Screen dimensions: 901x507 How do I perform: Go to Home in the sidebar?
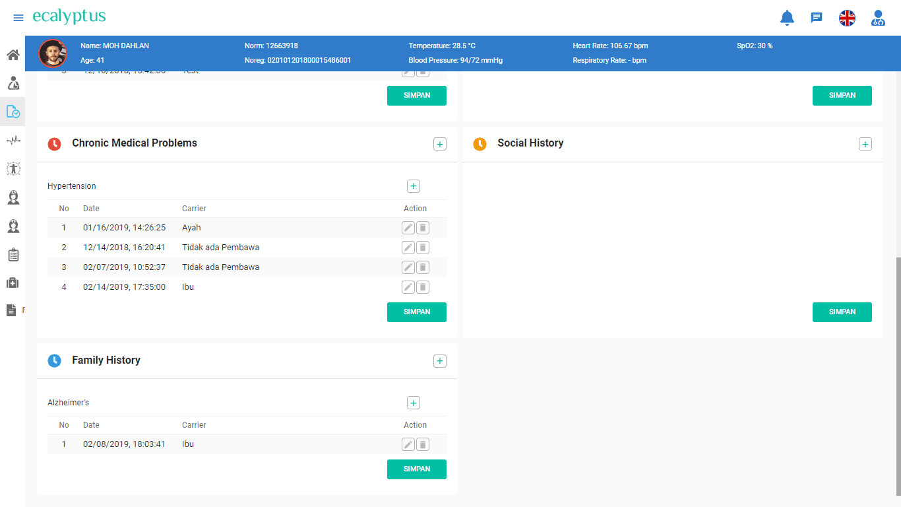(x=13, y=55)
